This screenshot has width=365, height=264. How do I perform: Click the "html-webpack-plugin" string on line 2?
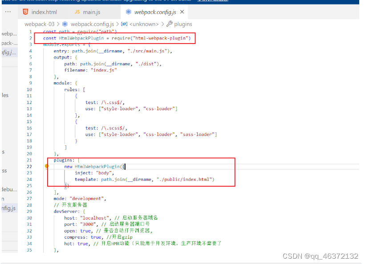click(160, 38)
